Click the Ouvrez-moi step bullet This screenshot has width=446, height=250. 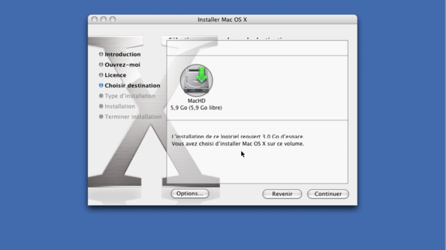coord(101,65)
